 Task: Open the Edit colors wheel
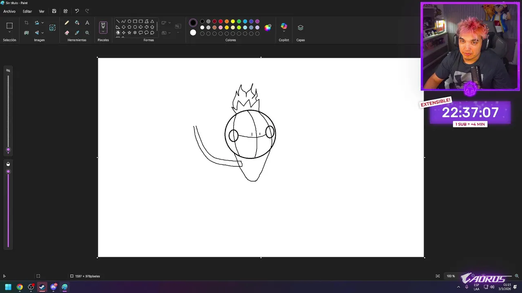[x=268, y=28]
